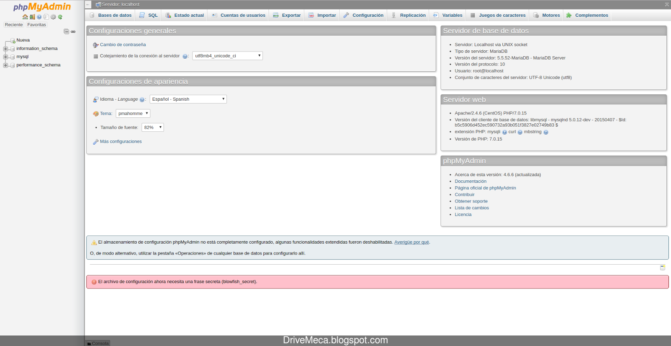Open Página oficial de phpMyAdmin link

coord(485,188)
